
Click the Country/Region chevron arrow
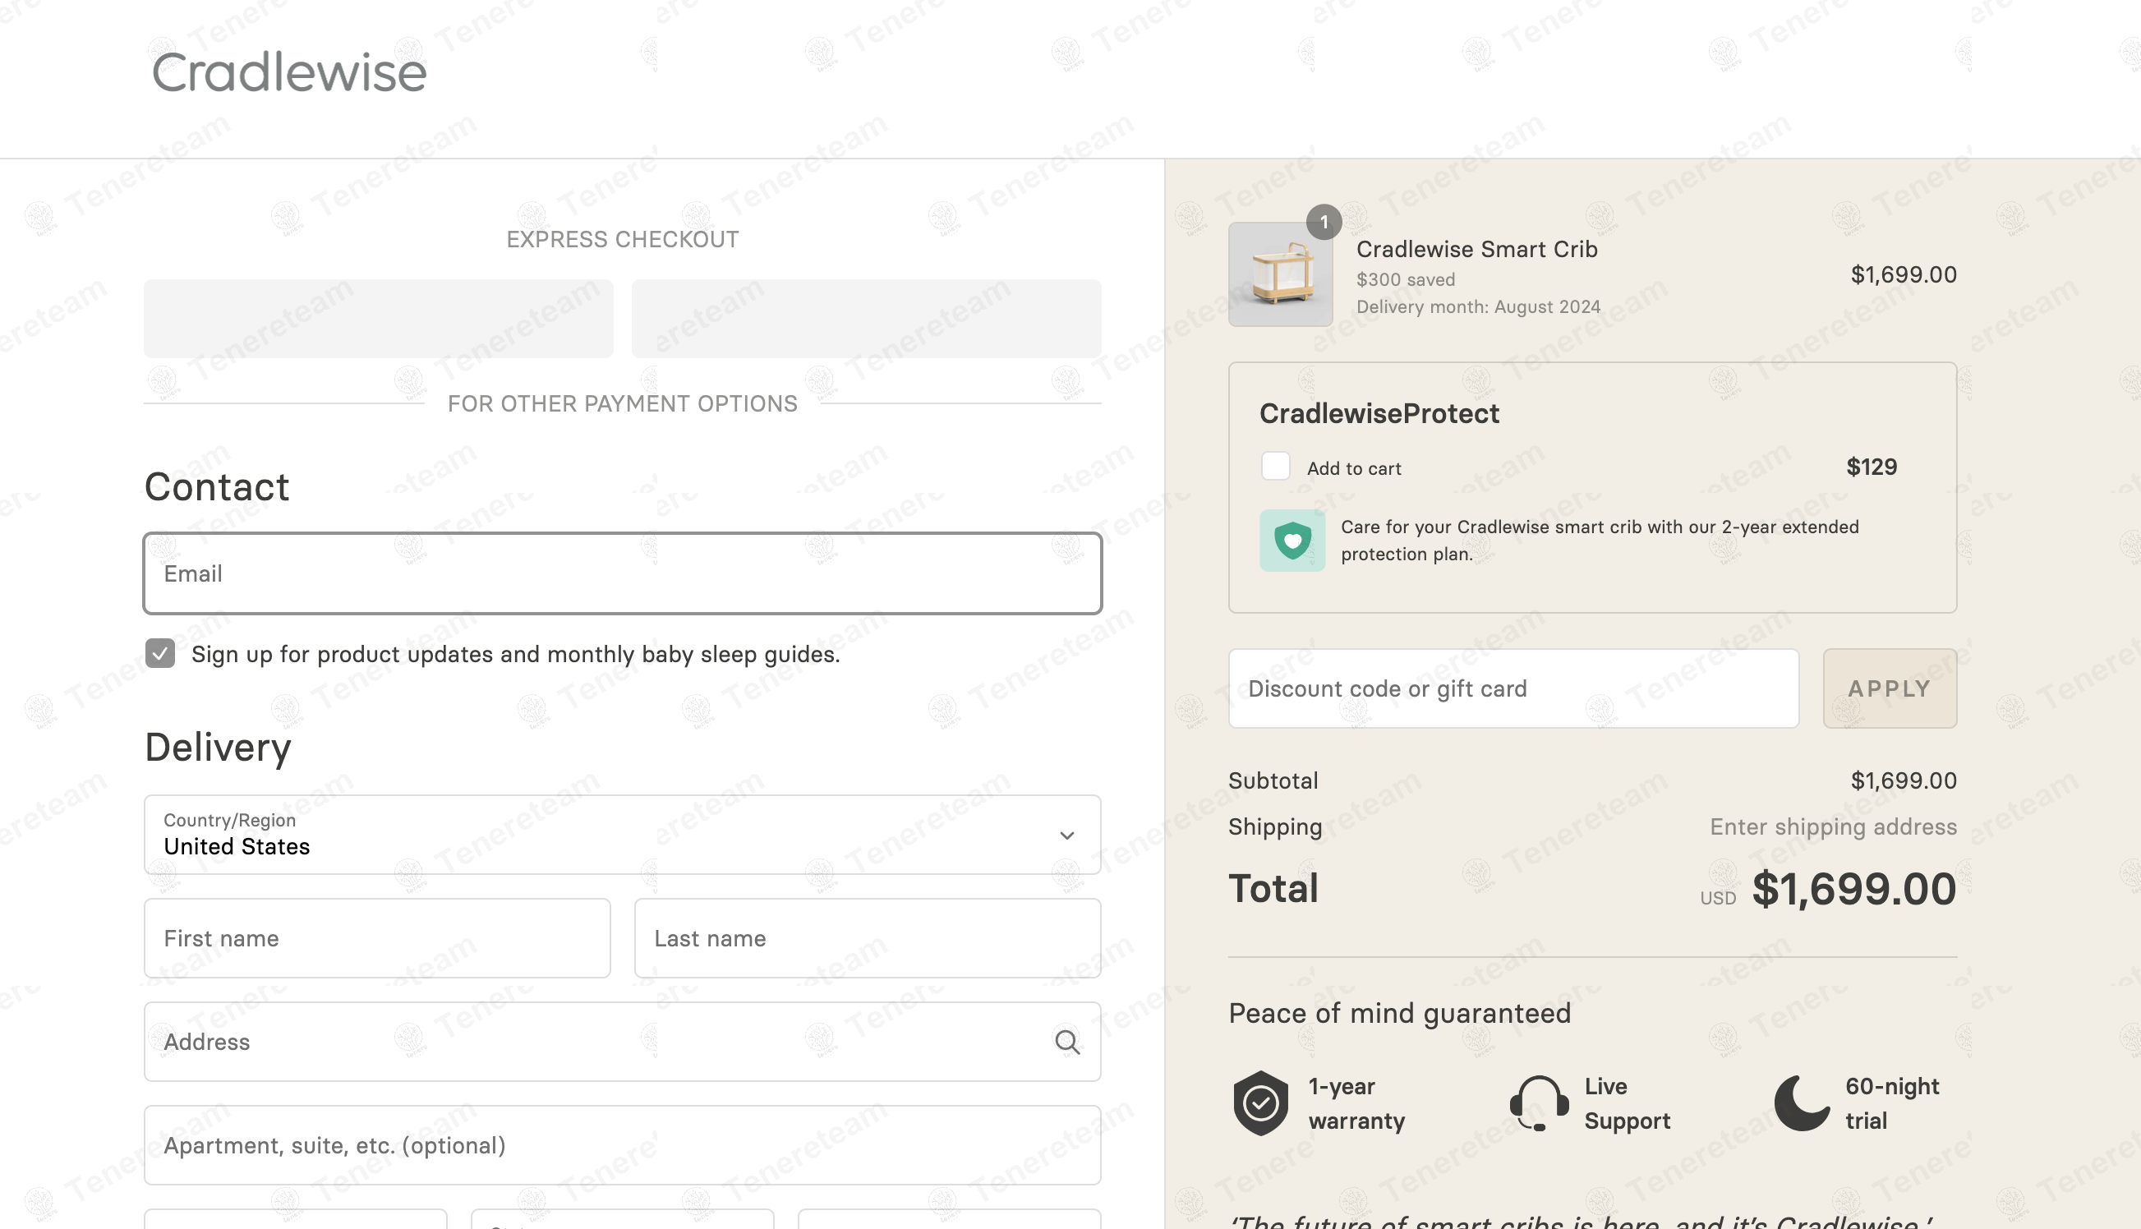(1066, 835)
